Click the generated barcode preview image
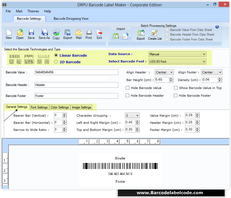This screenshot has height=198, width=231. pyautogui.click(x=120, y=166)
